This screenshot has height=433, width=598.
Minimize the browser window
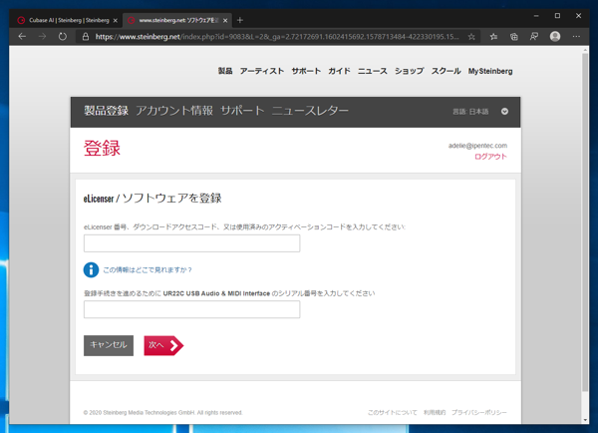pos(536,16)
